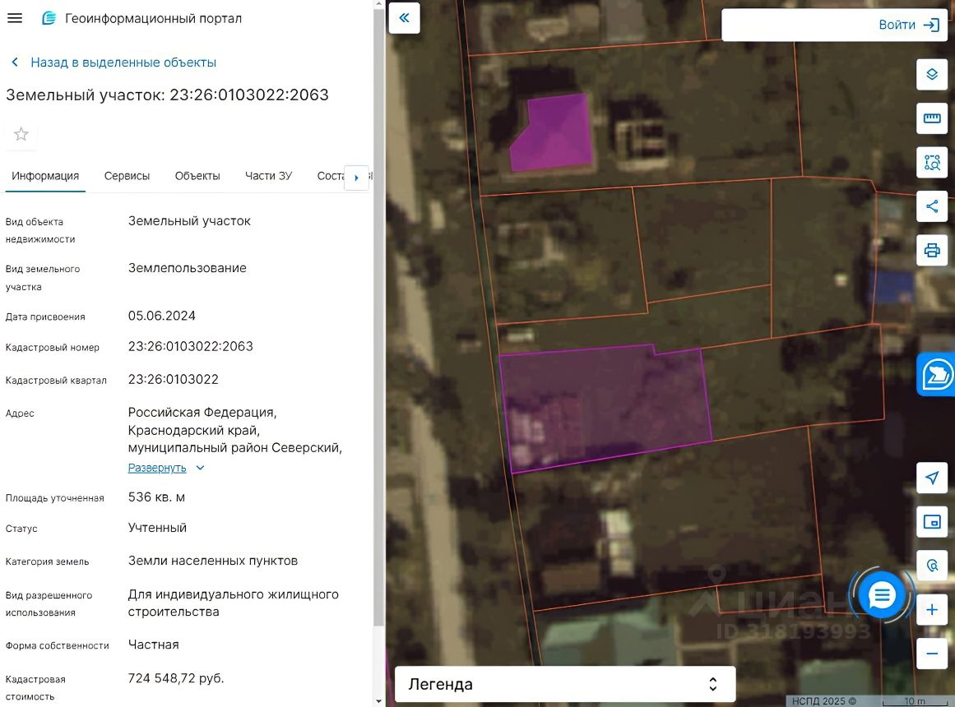Screen dimensions: 955x707
Task: Click the share map icon
Action: tap(932, 206)
